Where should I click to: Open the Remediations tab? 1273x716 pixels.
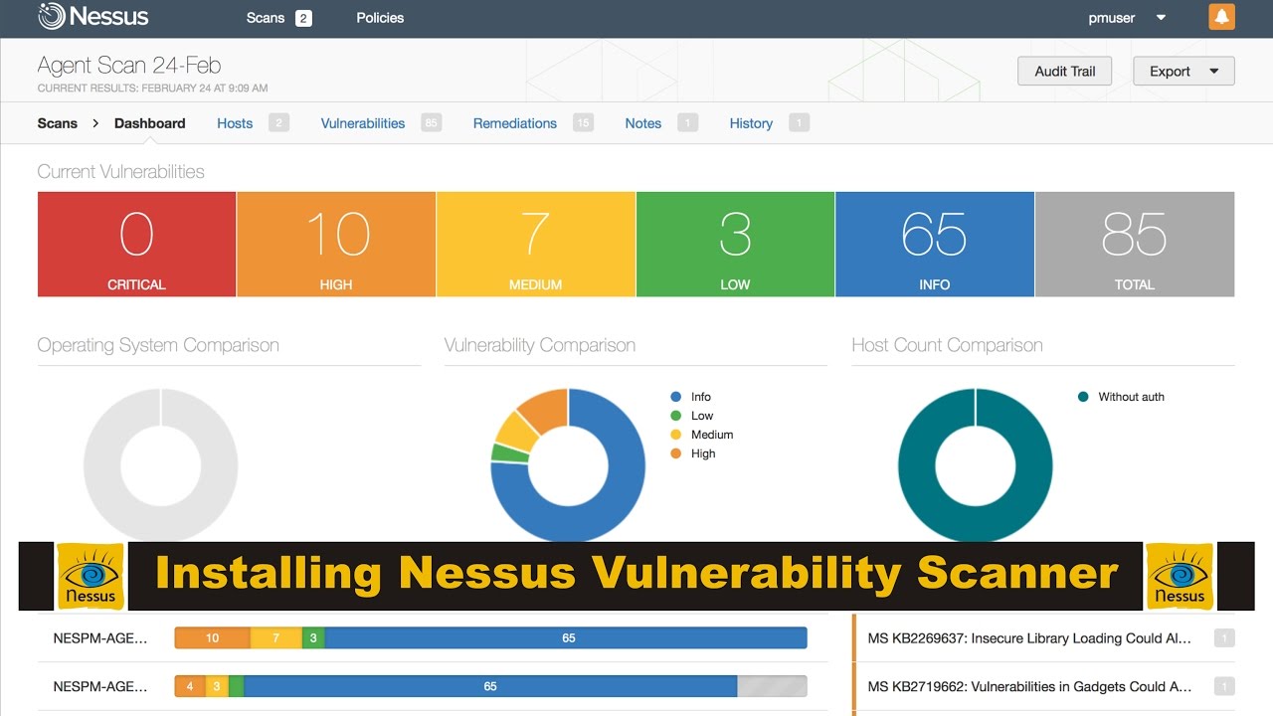[515, 123]
